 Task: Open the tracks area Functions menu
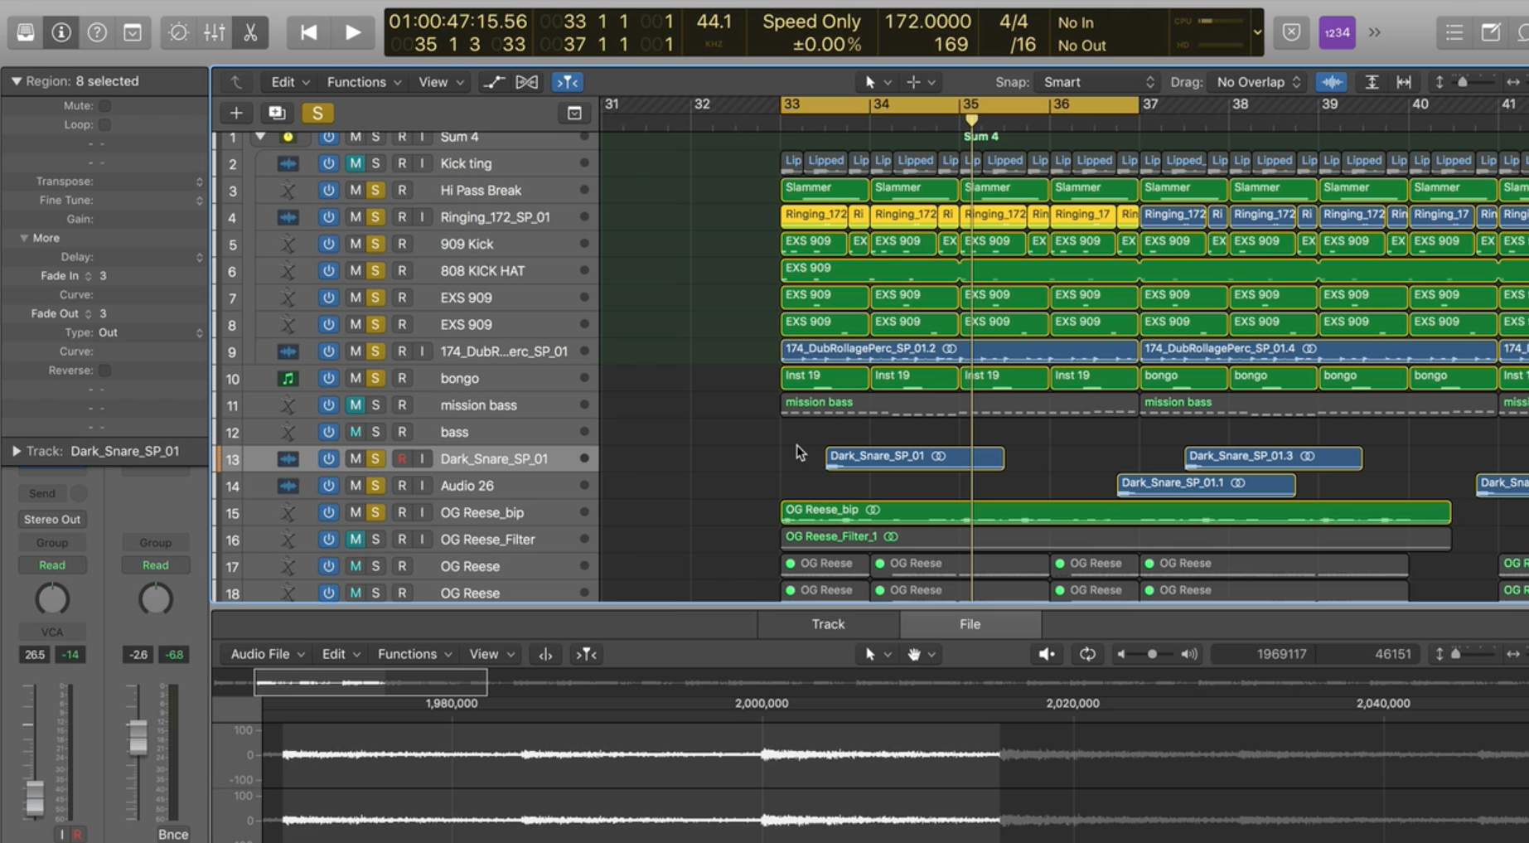(364, 82)
